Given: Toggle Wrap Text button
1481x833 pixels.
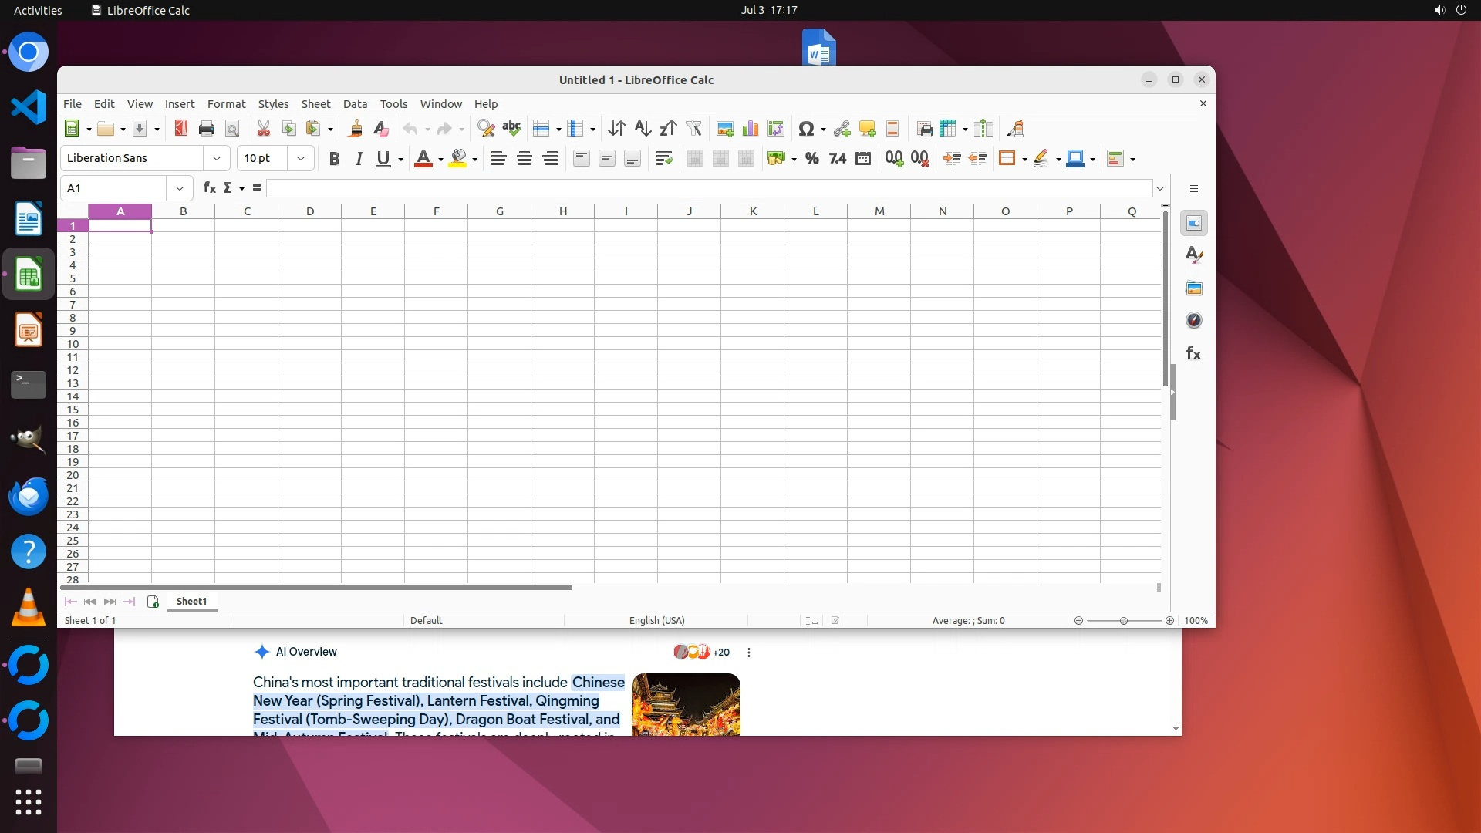Looking at the screenshot, I should pos(663,159).
